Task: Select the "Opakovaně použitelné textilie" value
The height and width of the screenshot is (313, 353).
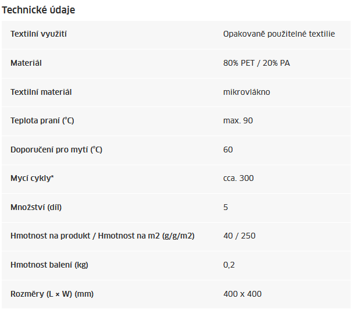Action: pos(279,34)
